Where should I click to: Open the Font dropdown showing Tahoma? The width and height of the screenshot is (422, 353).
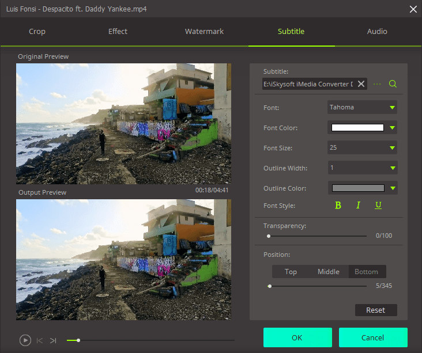pos(362,107)
